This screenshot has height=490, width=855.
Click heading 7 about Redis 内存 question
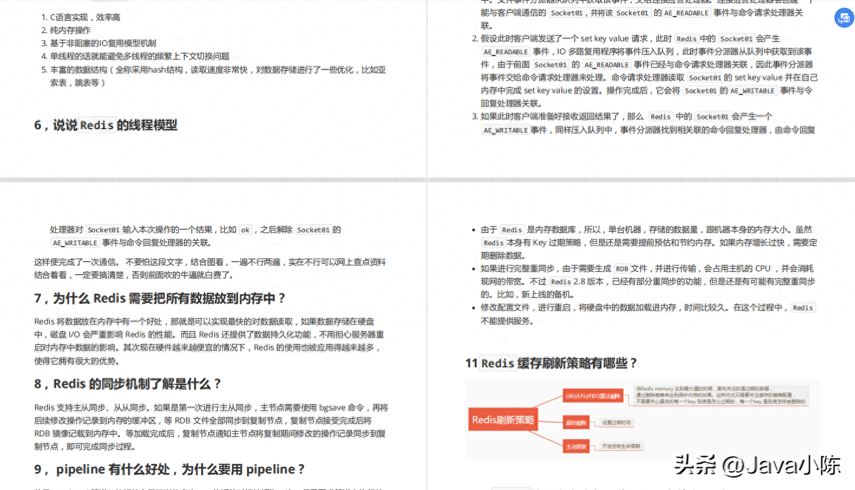pos(159,298)
